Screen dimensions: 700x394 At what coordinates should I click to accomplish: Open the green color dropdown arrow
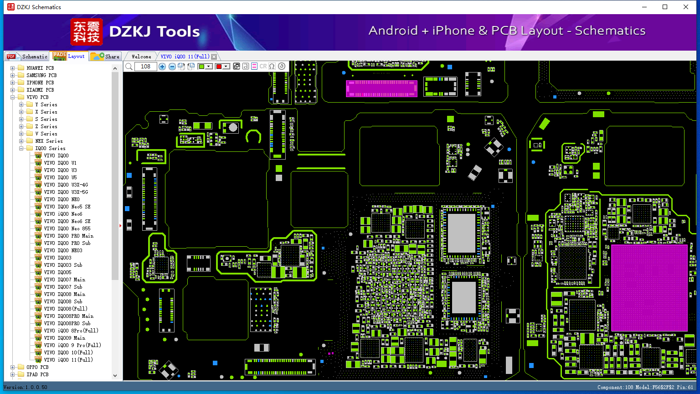click(209, 67)
